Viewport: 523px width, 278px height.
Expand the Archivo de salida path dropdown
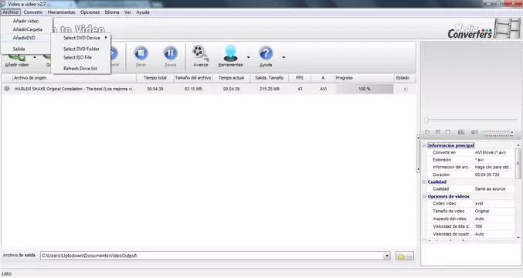click(x=386, y=256)
